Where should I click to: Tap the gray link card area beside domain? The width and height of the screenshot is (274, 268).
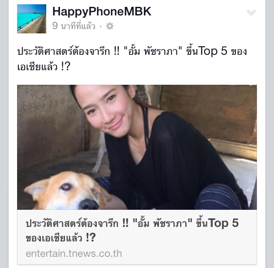[189, 253]
